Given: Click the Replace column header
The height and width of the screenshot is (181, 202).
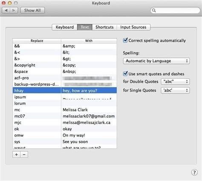Looking at the screenshot, I should click(37, 41).
